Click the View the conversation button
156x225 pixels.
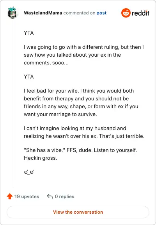tap(78, 212)
